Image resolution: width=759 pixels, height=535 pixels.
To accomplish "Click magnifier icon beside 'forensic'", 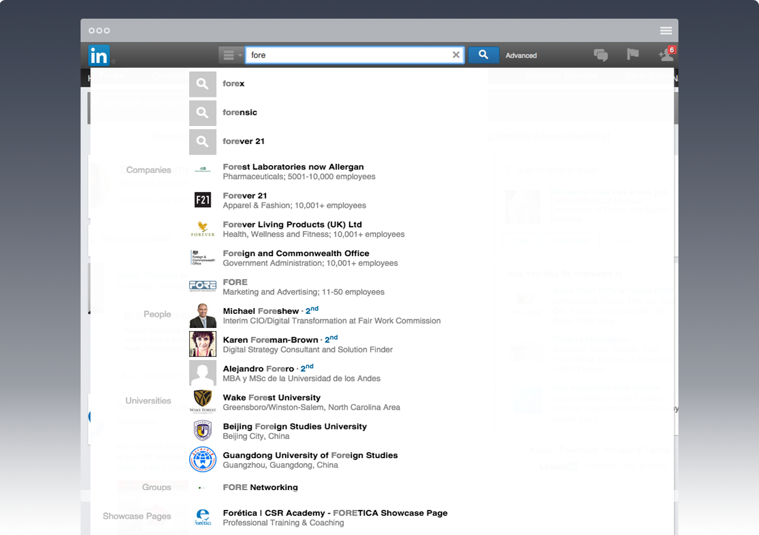I will coord(203,113).
